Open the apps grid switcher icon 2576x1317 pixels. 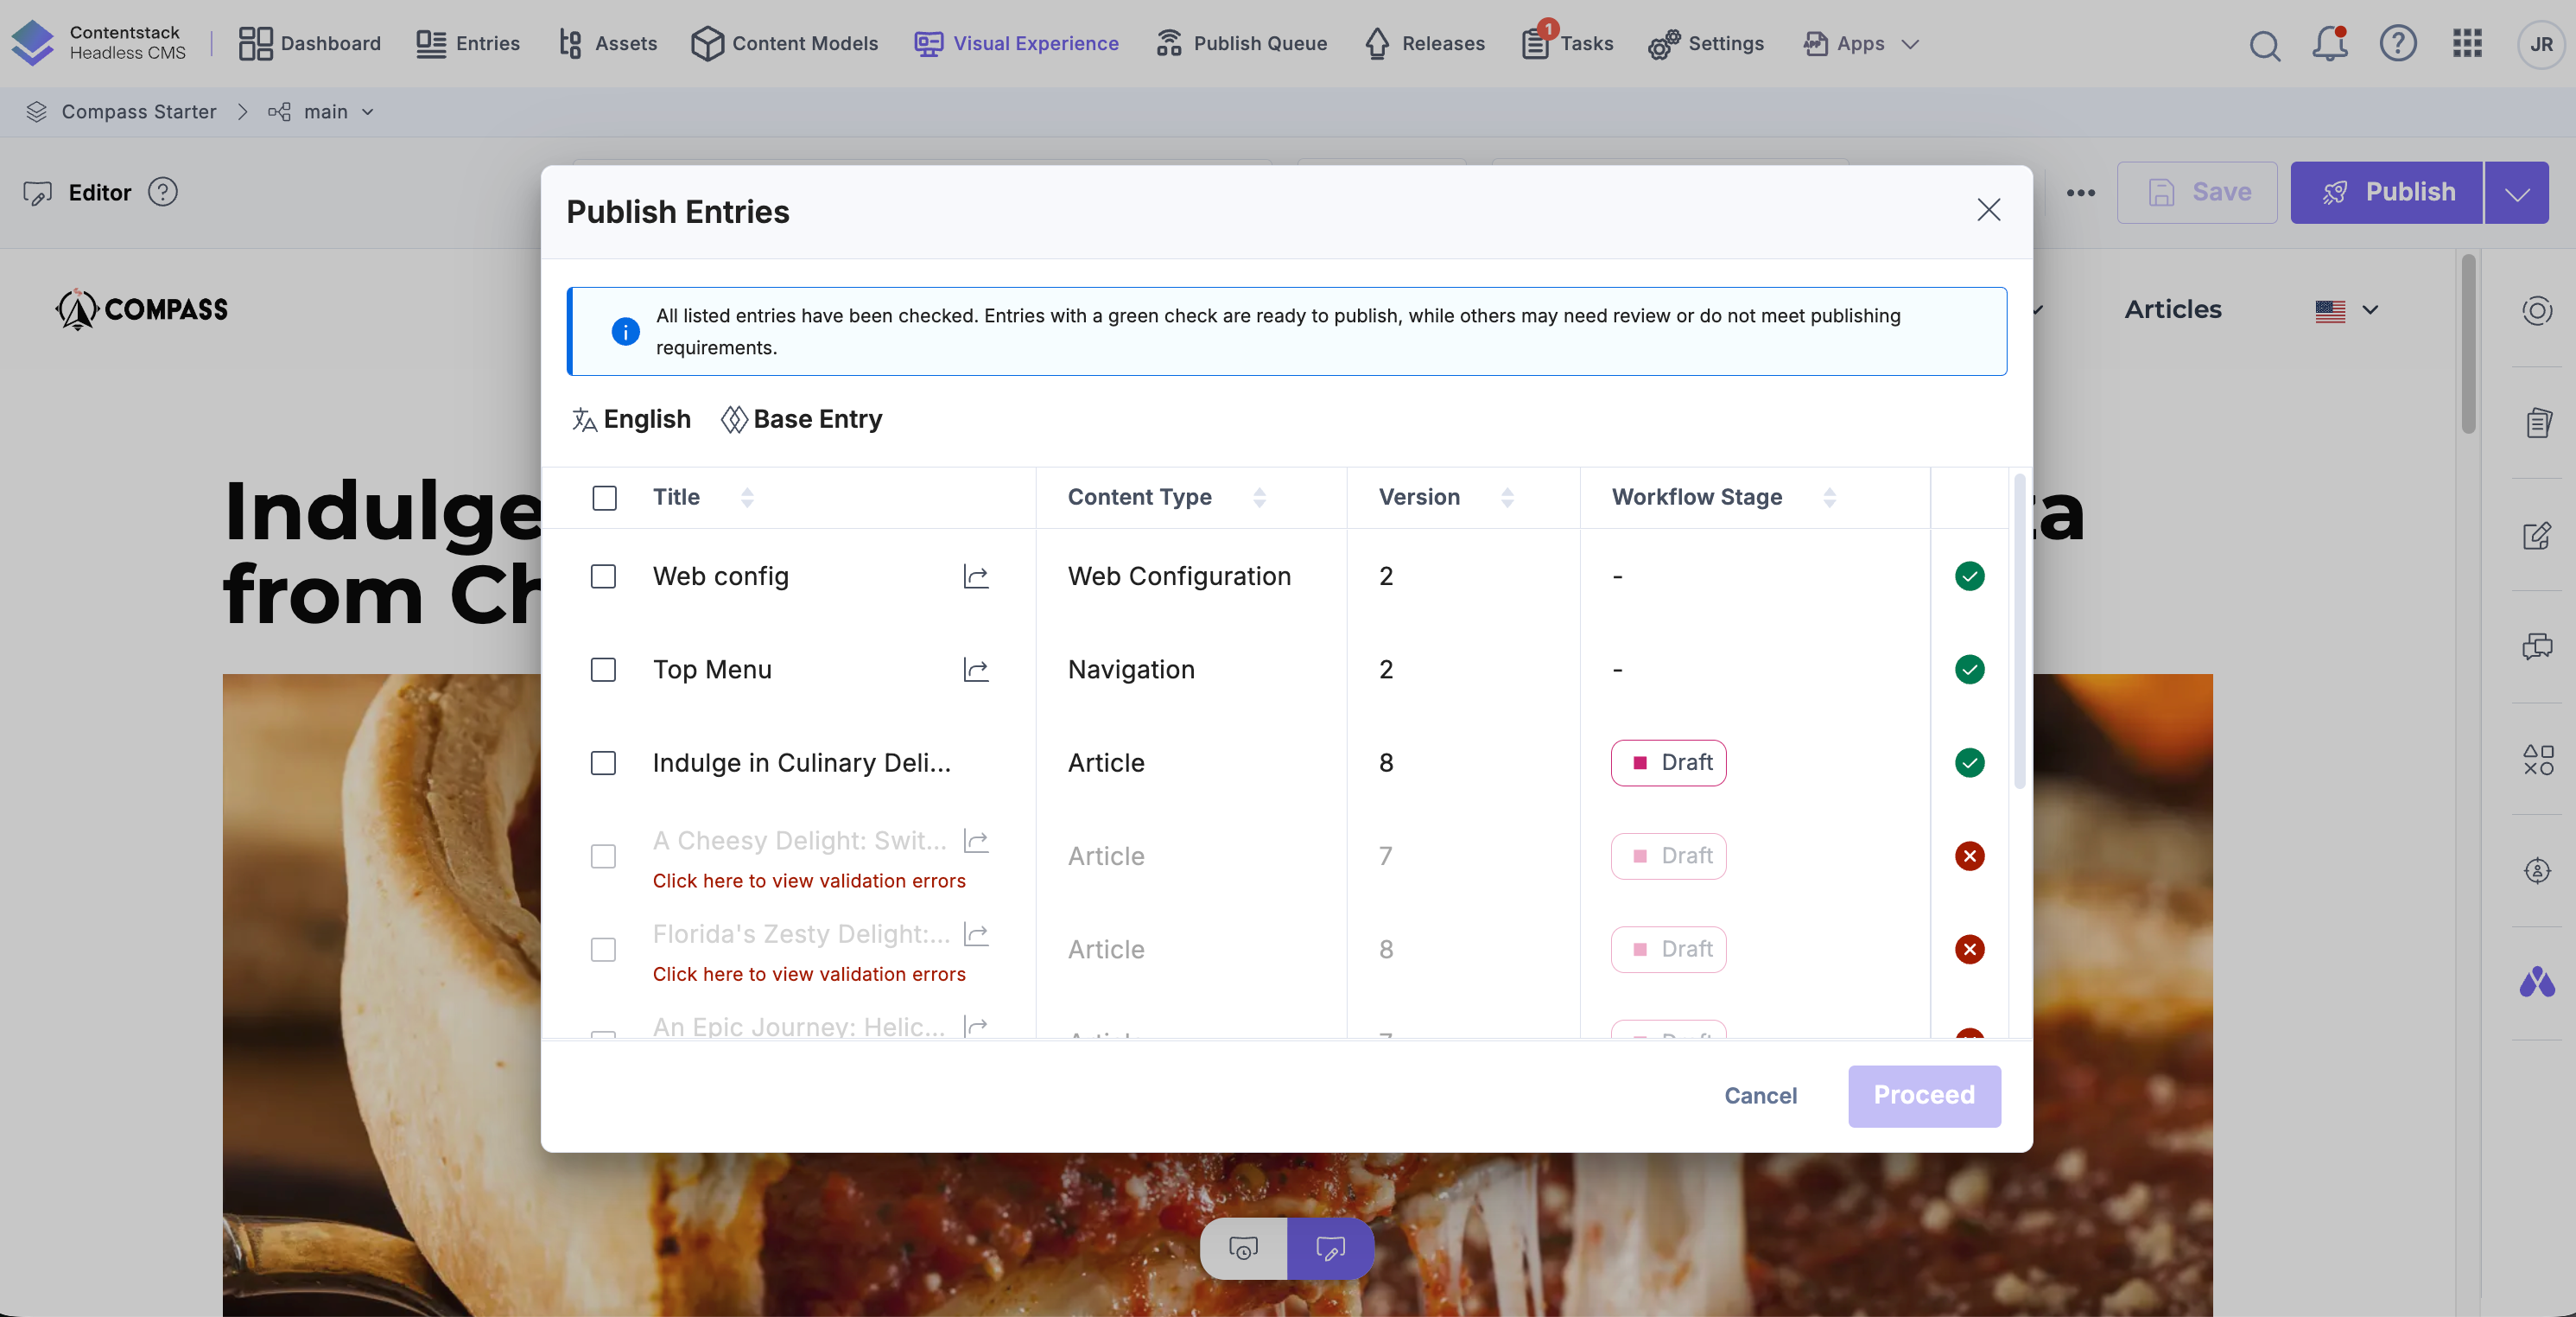pos(2466,44)
